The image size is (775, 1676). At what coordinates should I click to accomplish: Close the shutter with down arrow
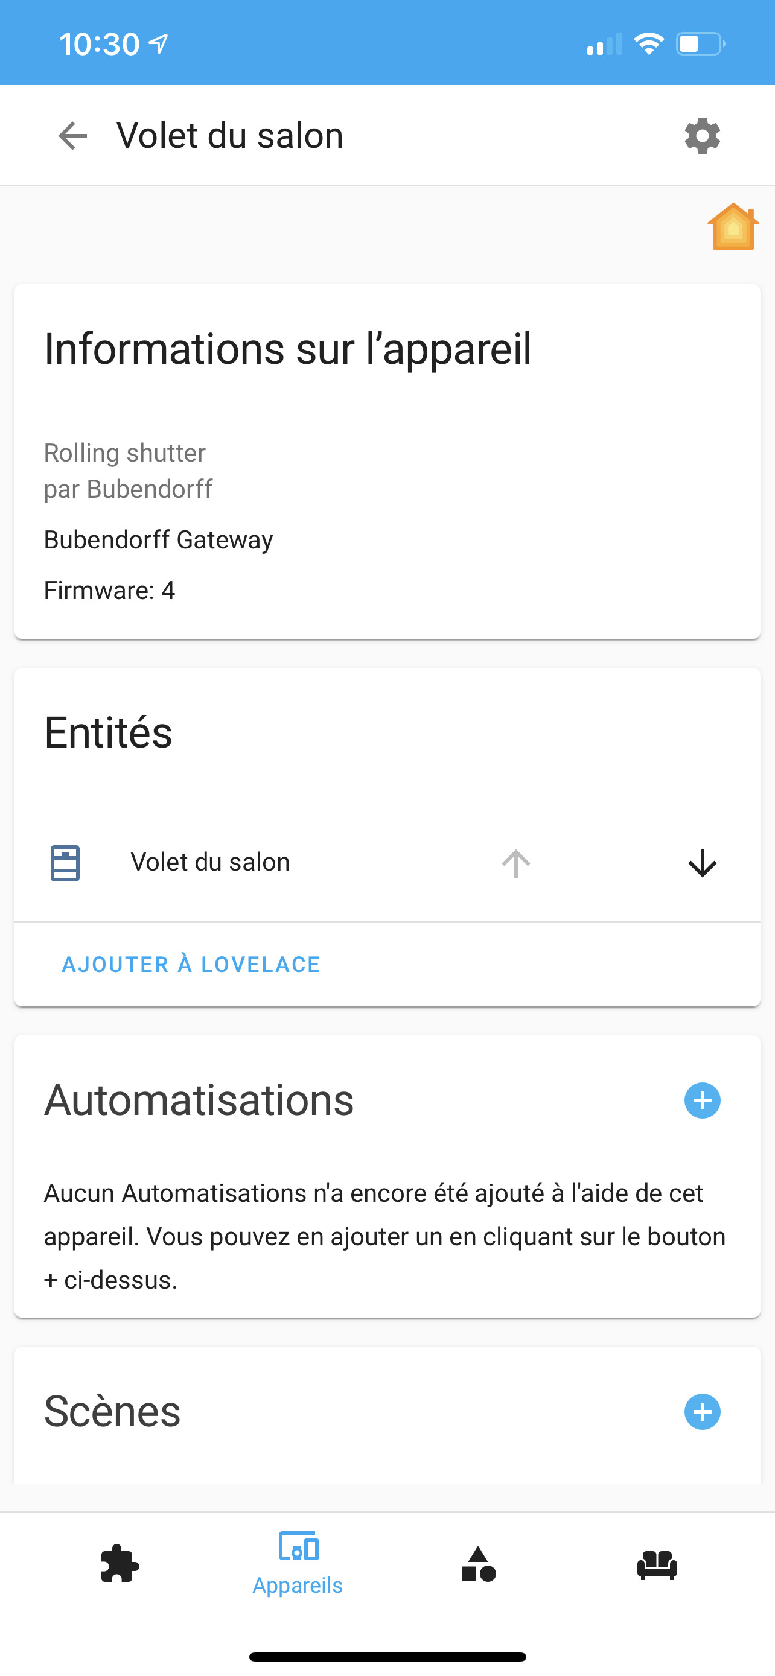(x=702, y=863)
